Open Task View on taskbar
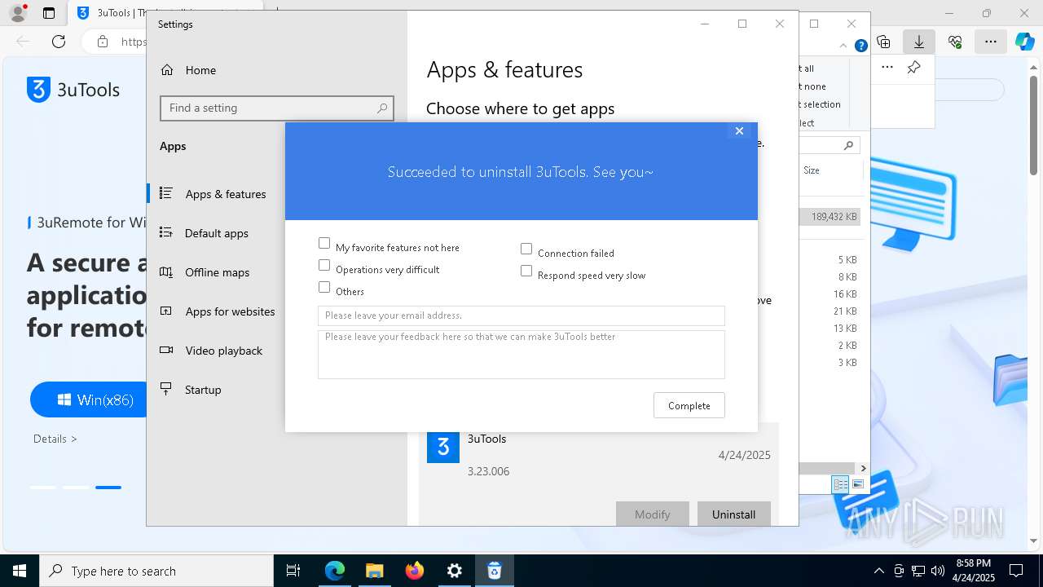Image resolution: width=1043 pixels, height=587 pixels. click(x=293, y=571)
